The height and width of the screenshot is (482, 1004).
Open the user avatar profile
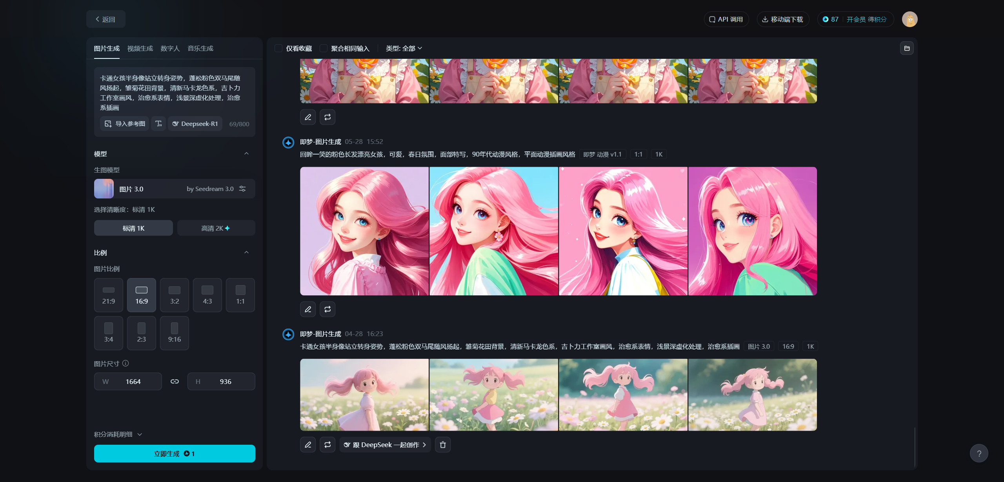click(909, 19)
